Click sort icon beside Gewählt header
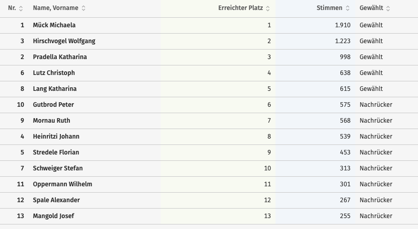 point(388,8)
